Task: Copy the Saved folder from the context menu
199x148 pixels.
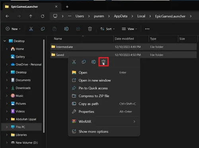Action: 84,62
